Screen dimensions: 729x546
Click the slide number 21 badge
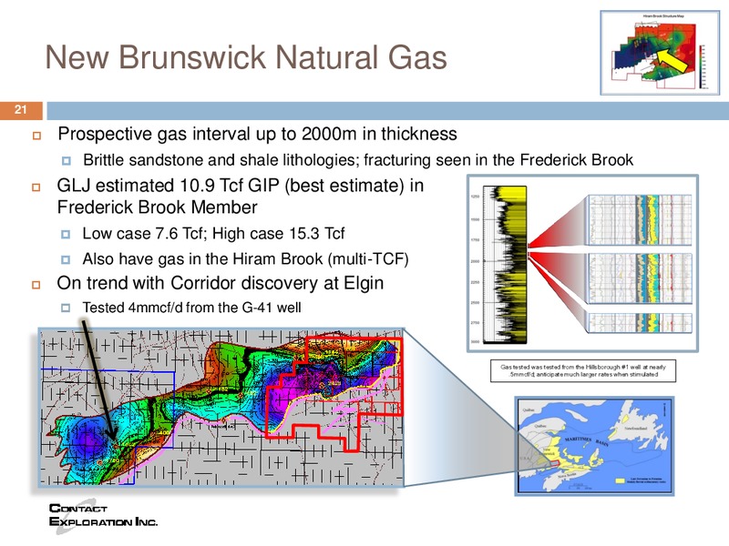coord(21,110)
